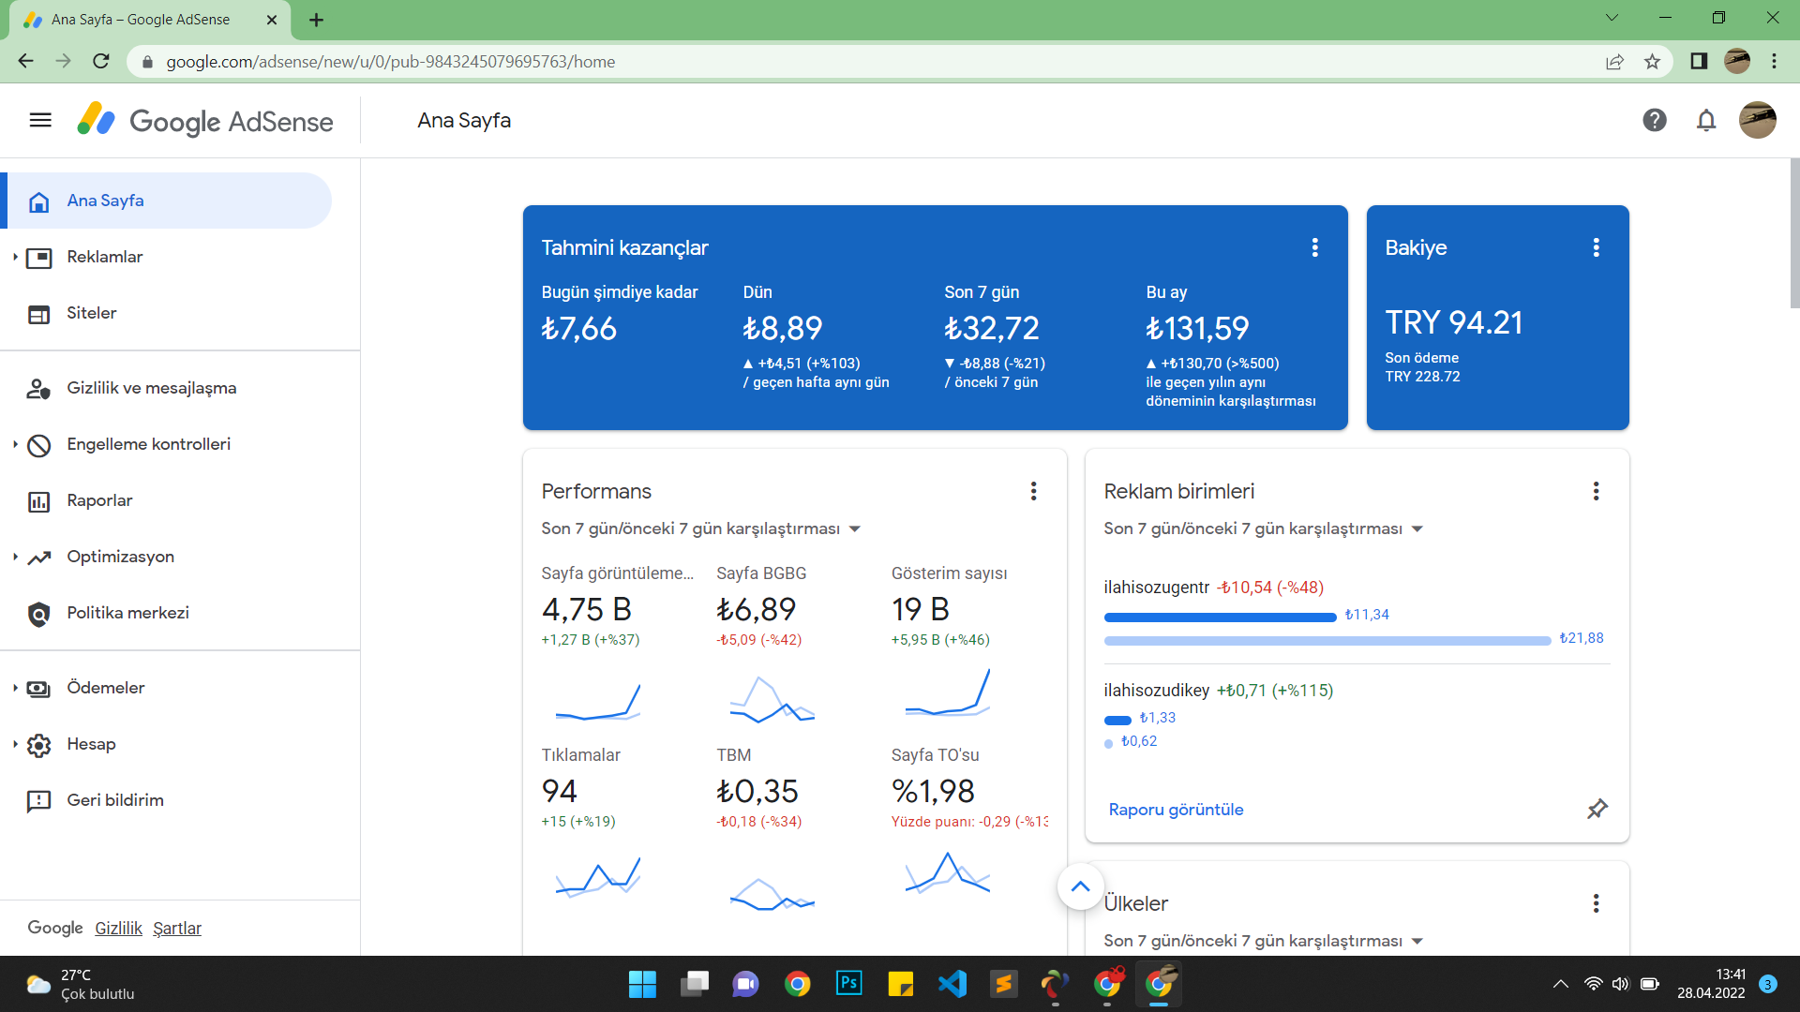Click Raporu görüntüle link
The width and height of the screenshot is (1800, 1012).
[x=1176, y=810]
